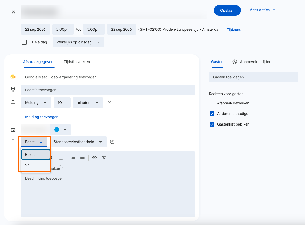Click the Aanbevolen tijden clock icon
The image size is (305, 225).
point(235,62)
